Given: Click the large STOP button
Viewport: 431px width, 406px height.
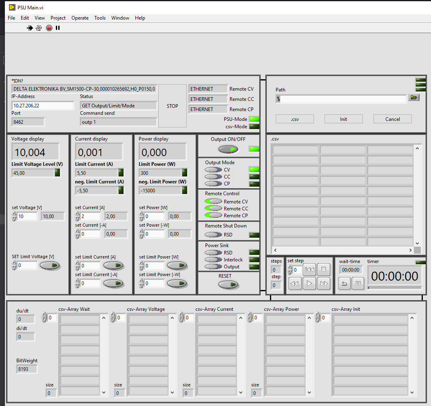Looking at the screenshot, I should coord(172,106).
